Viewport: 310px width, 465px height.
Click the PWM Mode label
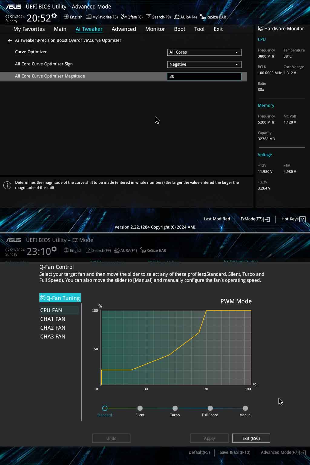tap(236, 301)
